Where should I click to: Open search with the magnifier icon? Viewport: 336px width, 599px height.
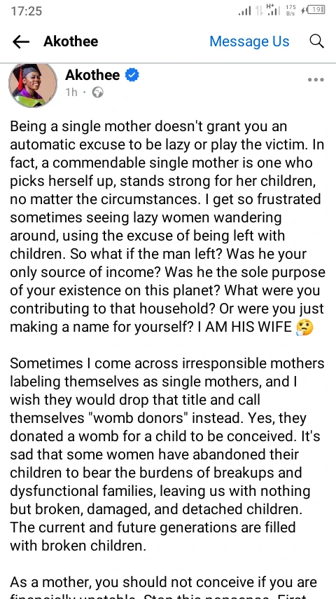click(x=316, y=41)
